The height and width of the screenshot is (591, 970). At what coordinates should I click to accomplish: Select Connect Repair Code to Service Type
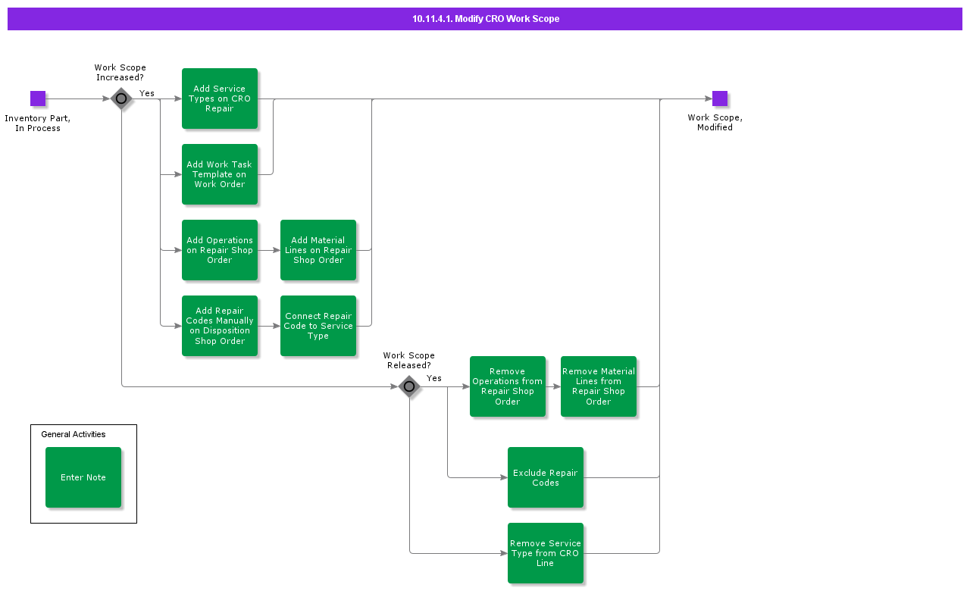[x=318, y=326]
